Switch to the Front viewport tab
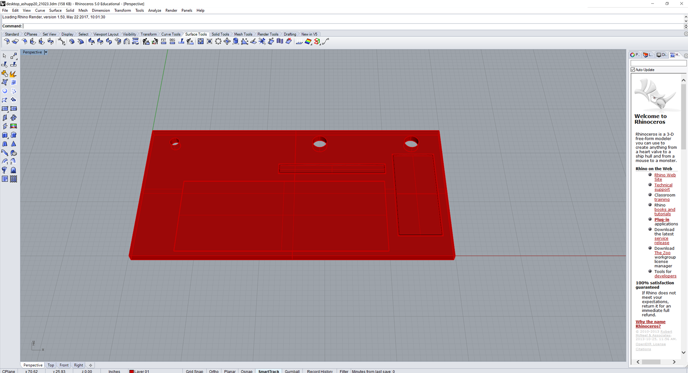The image size is (688, 373). 64,365
